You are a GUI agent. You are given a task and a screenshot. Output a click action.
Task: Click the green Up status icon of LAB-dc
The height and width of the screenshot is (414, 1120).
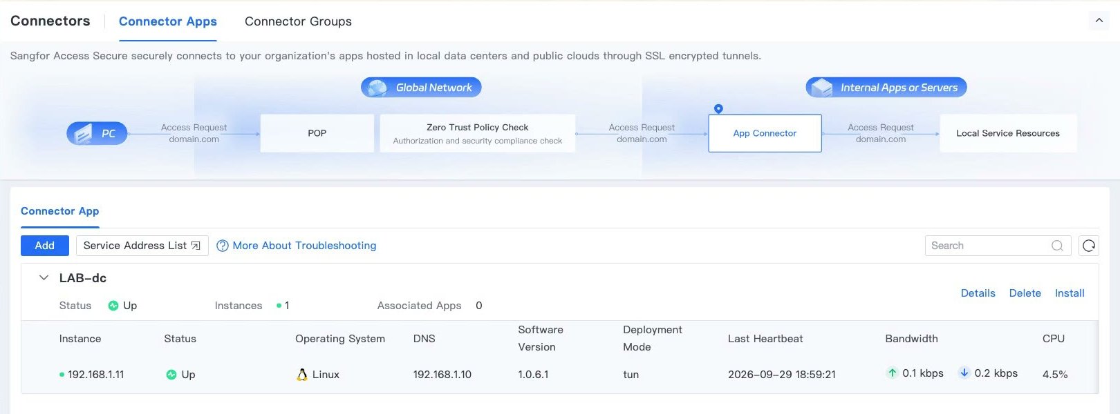[x=113, y=306]
